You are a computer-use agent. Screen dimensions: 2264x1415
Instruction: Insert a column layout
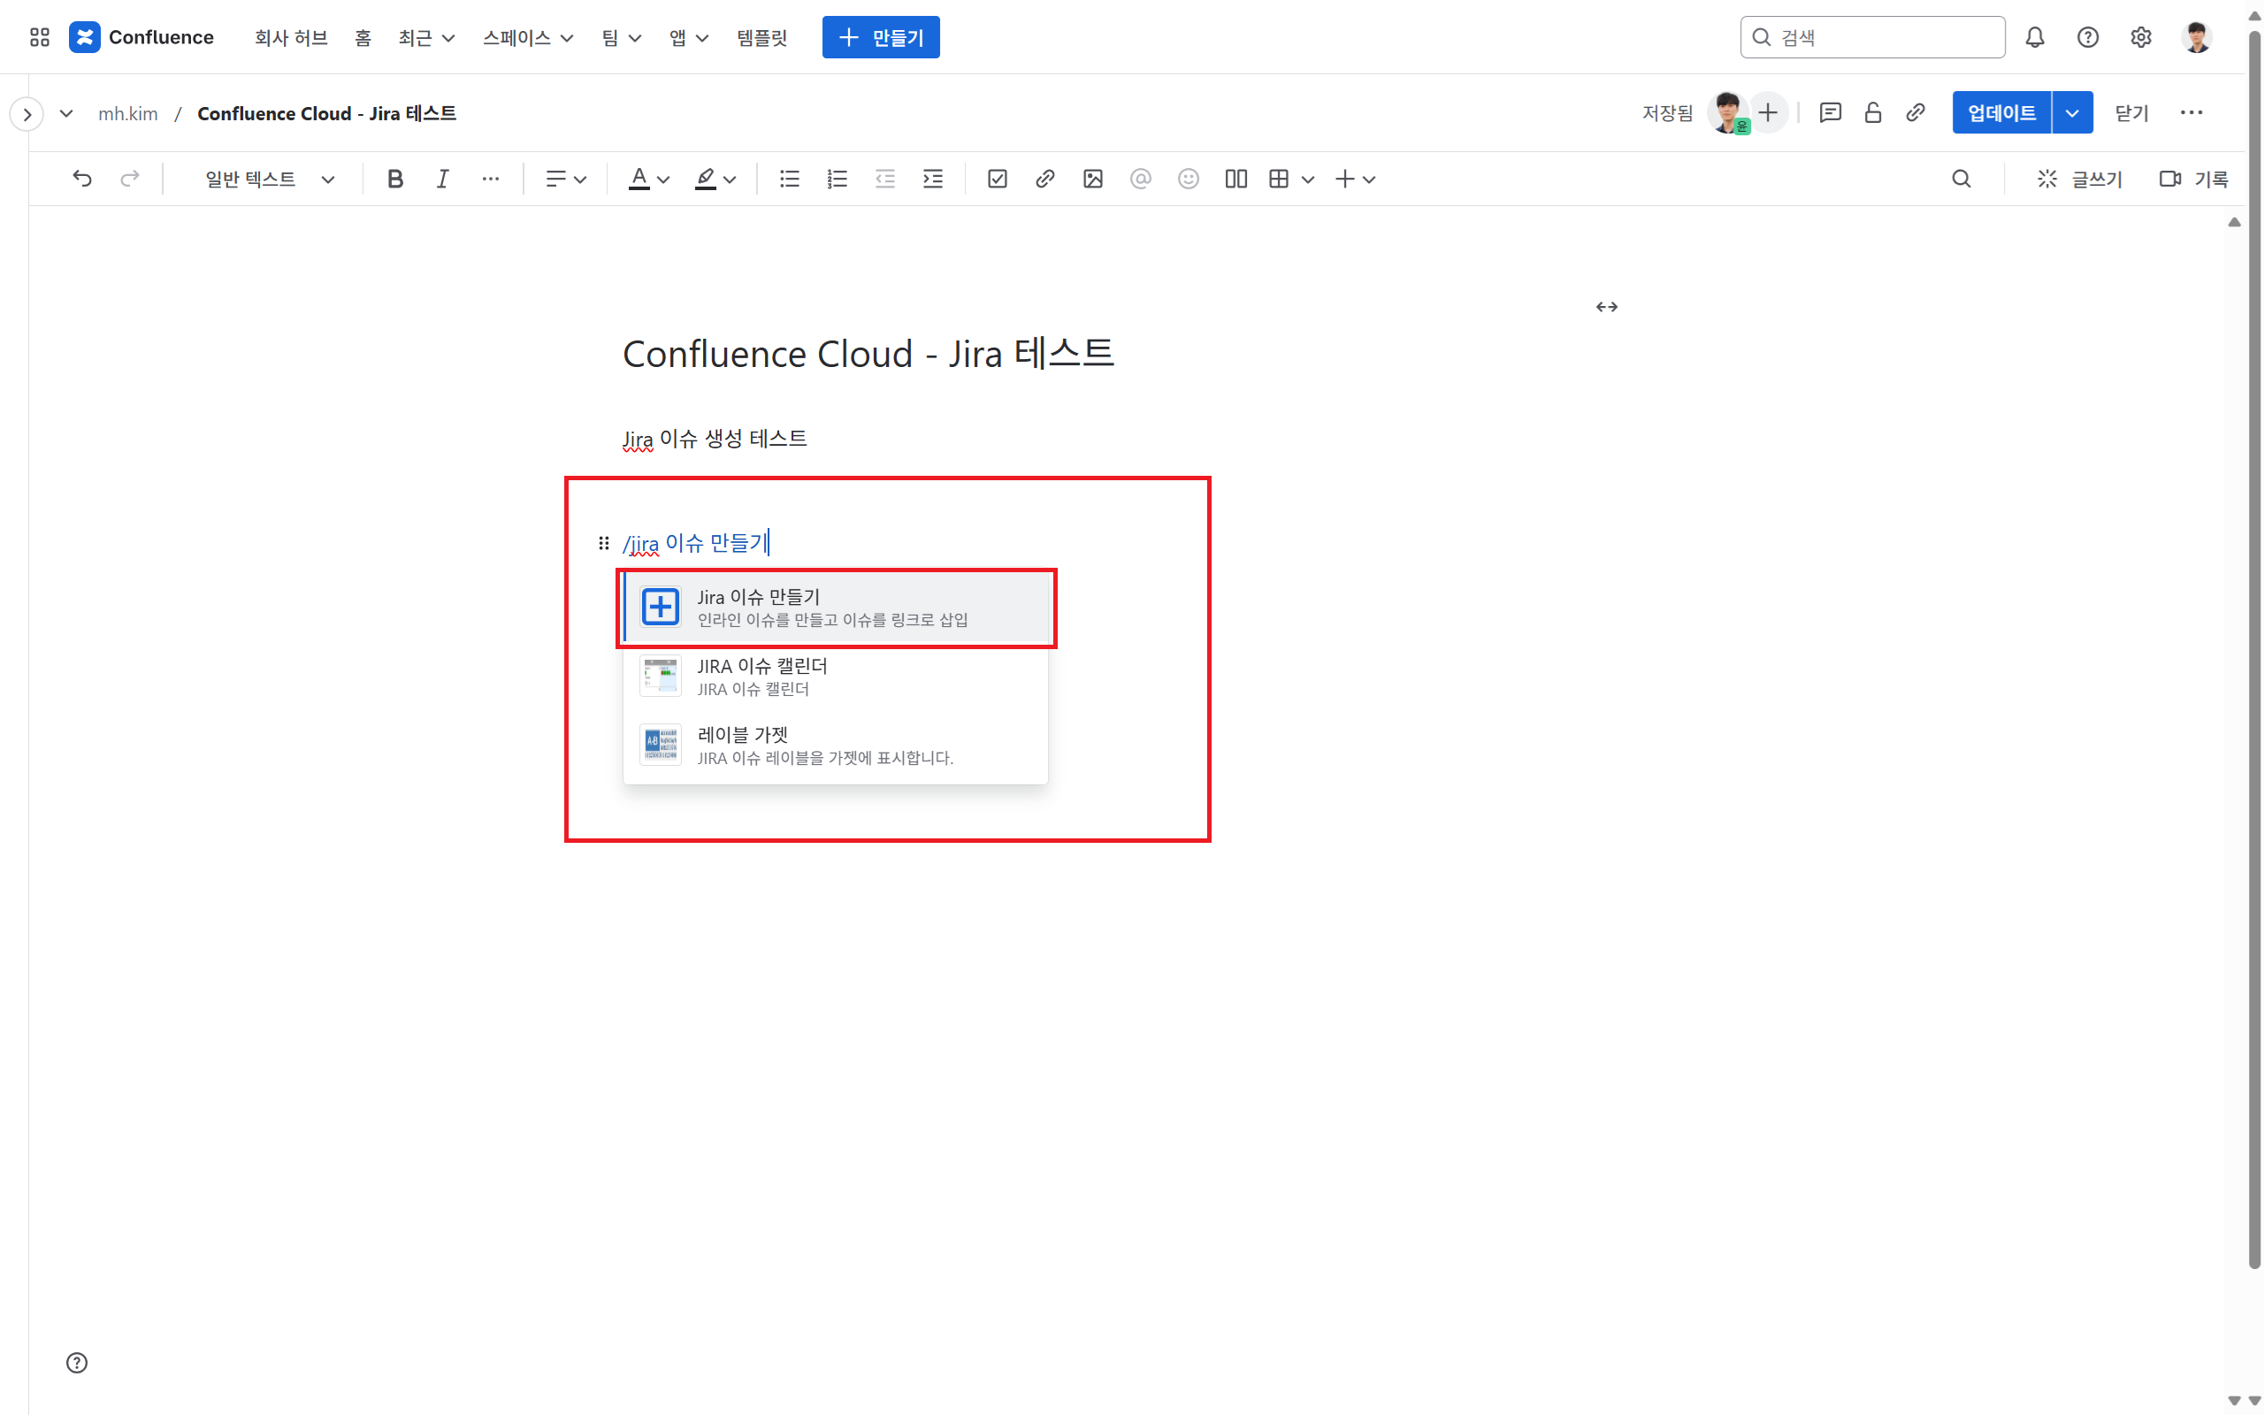1235,179
